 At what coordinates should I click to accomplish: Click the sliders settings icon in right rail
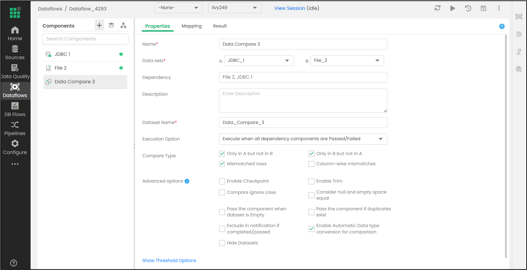[x=519, y=34]
